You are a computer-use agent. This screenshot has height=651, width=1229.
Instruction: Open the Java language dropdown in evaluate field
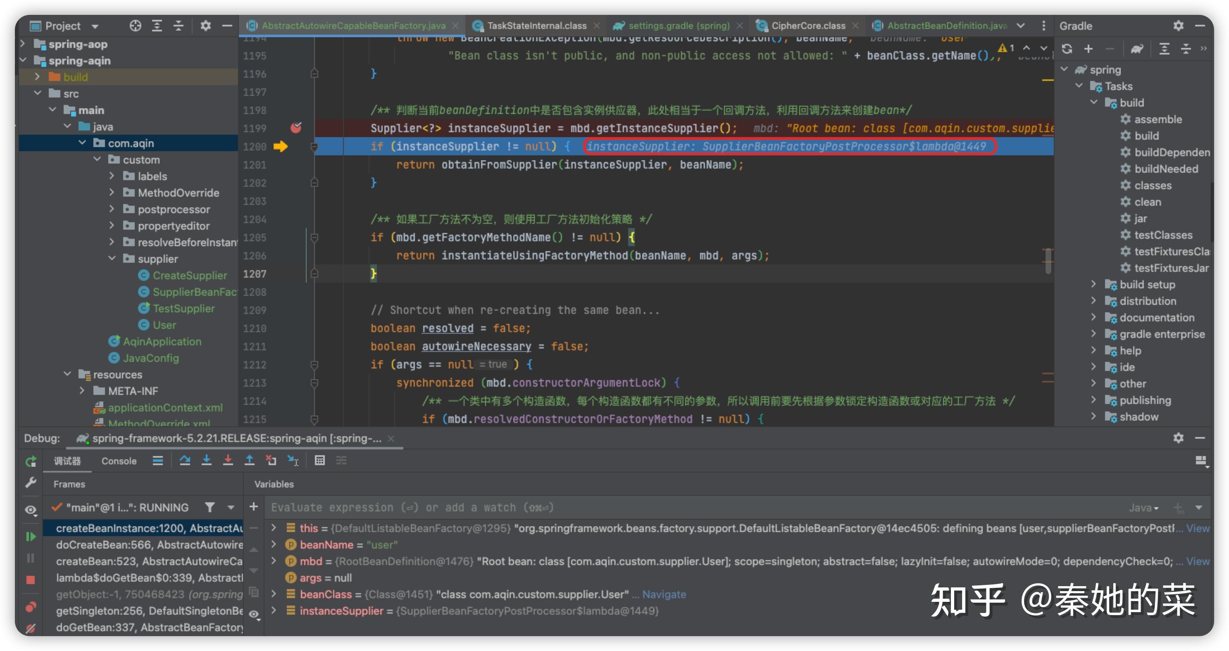(x=1143, y=507)
